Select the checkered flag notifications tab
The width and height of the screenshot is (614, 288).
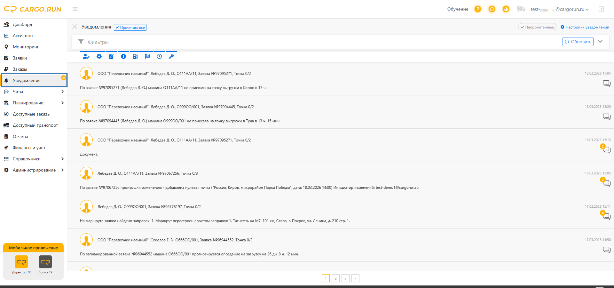147,57
